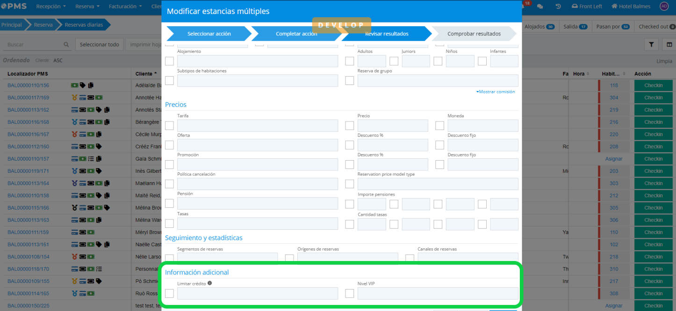The height and width of the screenshot is (311, 676).
Task: Click the search magnifier icon in Buscar
Action: pos(66,45)
